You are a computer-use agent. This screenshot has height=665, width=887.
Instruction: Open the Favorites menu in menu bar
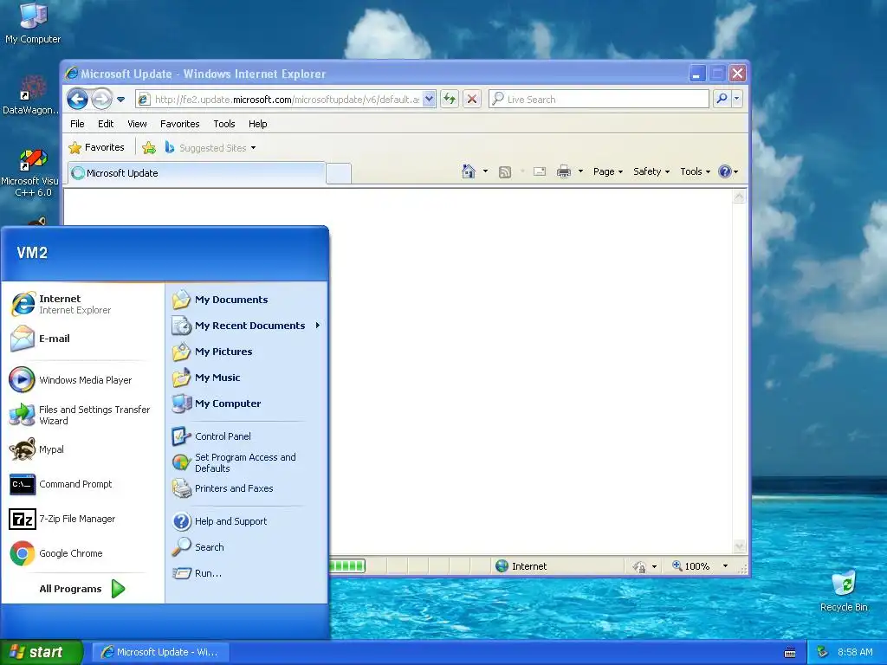pyautogui.click(x=180, y=124)
